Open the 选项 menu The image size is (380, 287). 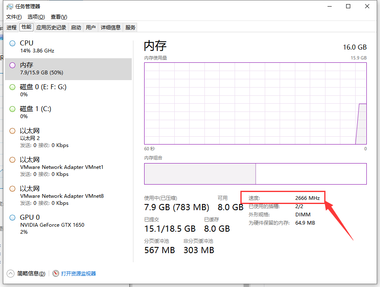pos(36,17)
